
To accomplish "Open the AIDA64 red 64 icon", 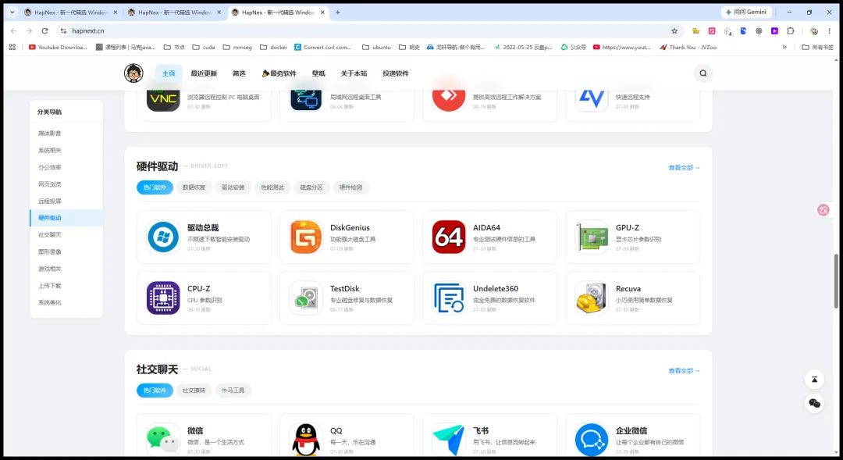I will click(x=448, y=237).
